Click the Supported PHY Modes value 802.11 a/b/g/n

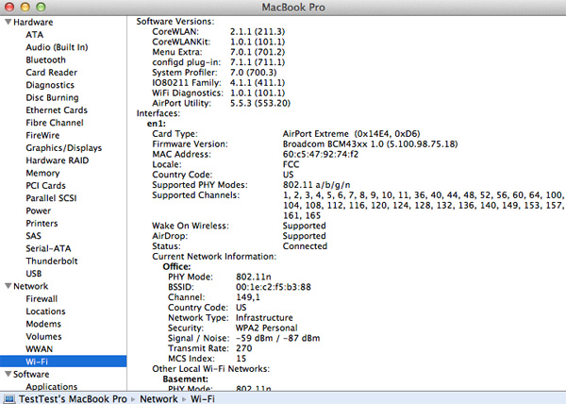[x=316, y=185]
